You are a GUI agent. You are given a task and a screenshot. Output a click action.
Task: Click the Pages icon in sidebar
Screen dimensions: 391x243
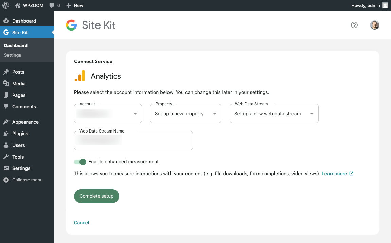click(x=6, y=95)
